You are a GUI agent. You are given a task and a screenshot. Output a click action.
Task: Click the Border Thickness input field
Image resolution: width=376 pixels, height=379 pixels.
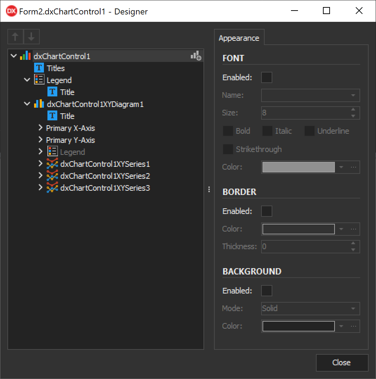pyautogui.click(x=305, y=247)
